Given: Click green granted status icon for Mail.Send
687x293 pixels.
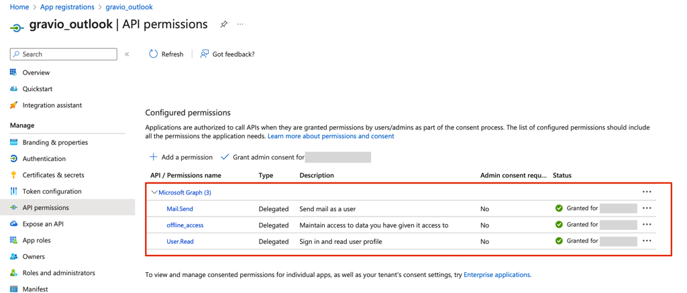Looking at the screenshot, I should [x=559, y=209].
